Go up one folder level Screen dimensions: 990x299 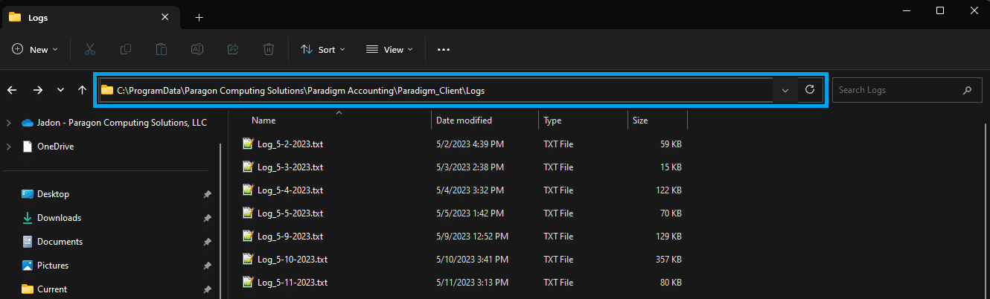[x=82, y=90]
